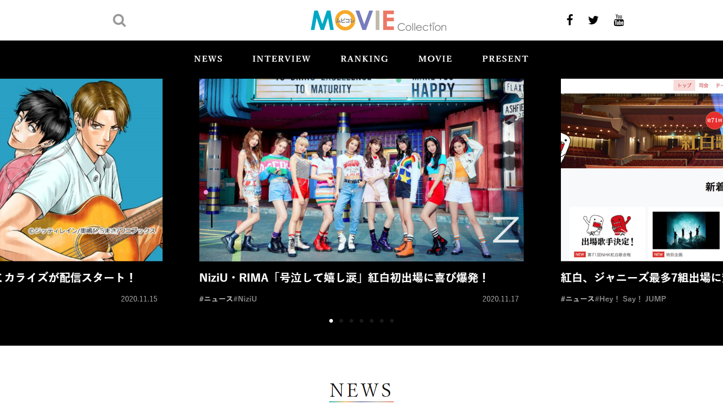Open the INTERVIEW menu item

tap(281, 58)
